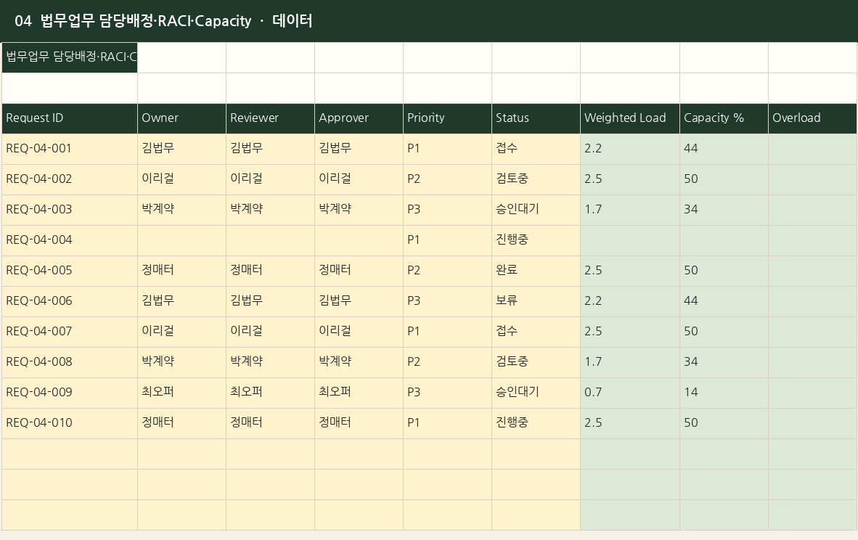
Task: Select the Request ID column header
Action: point(70,118)
